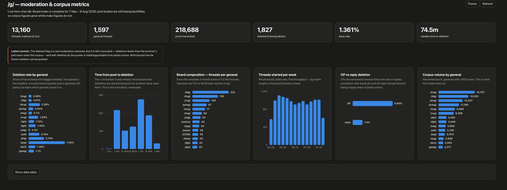The height and width of the screenshot is (190, 507).
Task: Select the /spg/ 7.38% deletion rate bar
Action: coord(47,143)
